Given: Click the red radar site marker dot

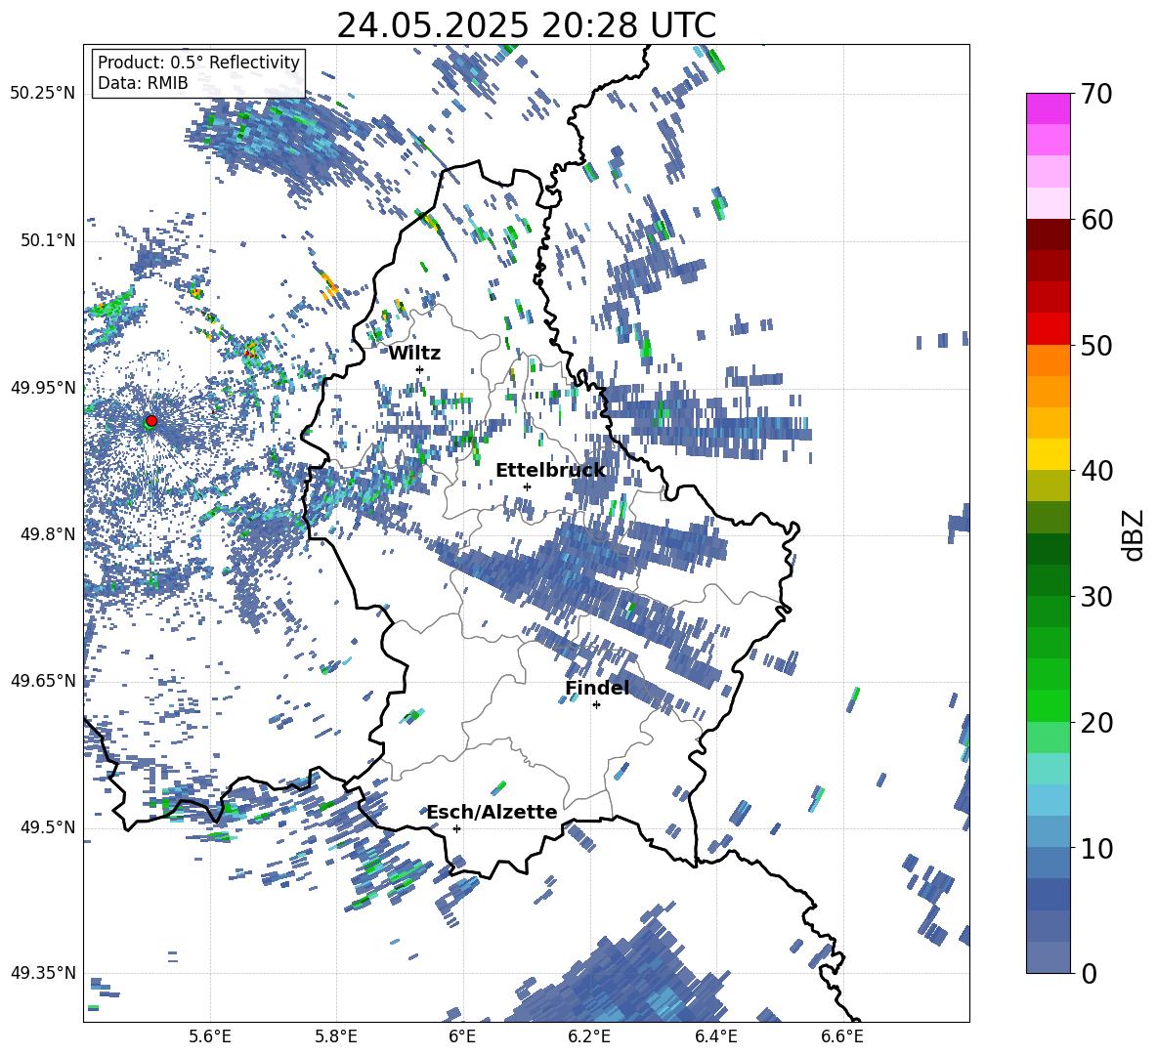Looking at the screenshot, I should [x=151, y=421].
